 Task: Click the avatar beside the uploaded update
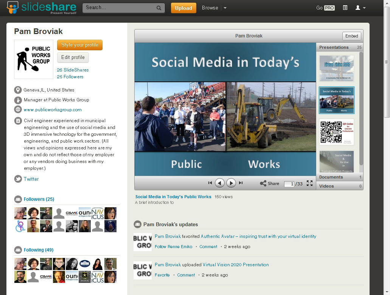point(143,270)
